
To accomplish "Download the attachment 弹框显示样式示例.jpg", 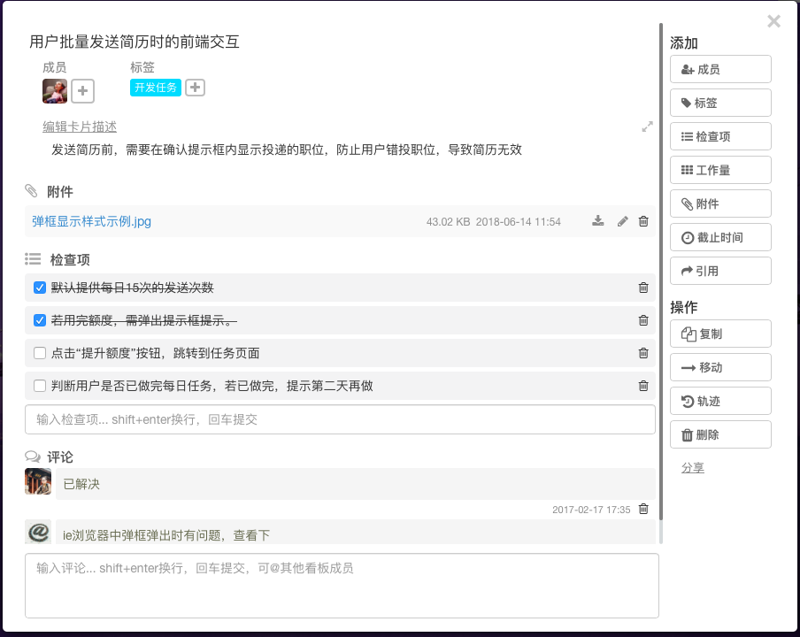I will (x=598, y=221).
